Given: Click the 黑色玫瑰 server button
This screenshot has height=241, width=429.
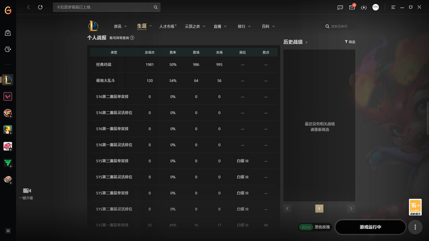Looking at the screenshot, I should pos(322,227).
